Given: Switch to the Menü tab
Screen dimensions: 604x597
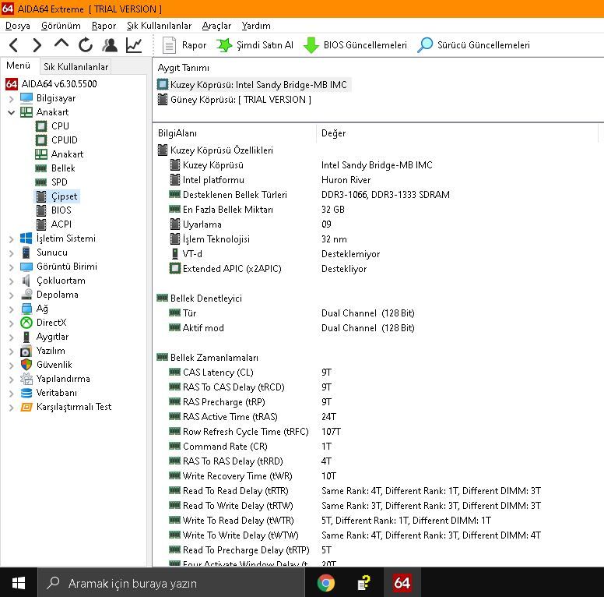Looking at the screenshot, I should 18,65.
